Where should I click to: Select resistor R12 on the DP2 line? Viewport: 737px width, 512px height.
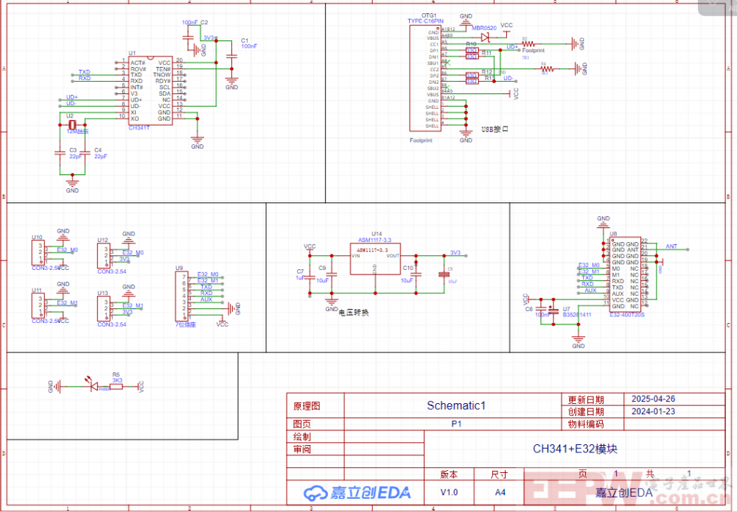pyautogui.click(x=472, y=75)
